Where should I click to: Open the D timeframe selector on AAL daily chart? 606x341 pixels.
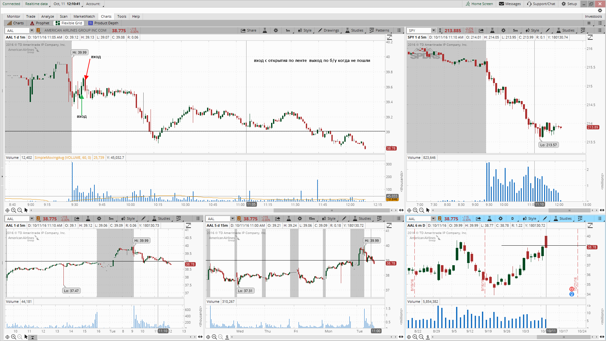512,218
